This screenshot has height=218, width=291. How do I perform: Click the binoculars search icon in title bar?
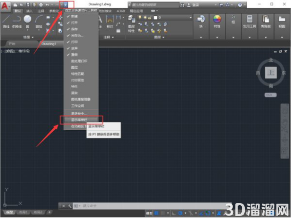click(x=182, y=5)
